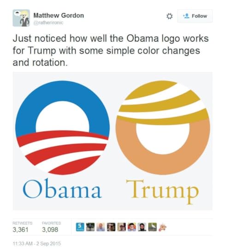Click the last retweeter avatar, cartoon character
This screenshot has width=225, height=249.
[x=163, y=227]
